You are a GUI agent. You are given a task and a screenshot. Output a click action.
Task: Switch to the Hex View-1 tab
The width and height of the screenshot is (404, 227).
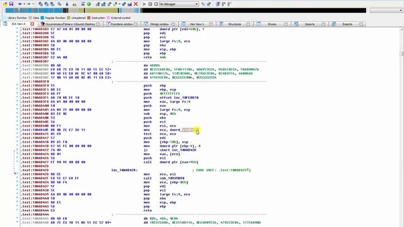[197, 24]
